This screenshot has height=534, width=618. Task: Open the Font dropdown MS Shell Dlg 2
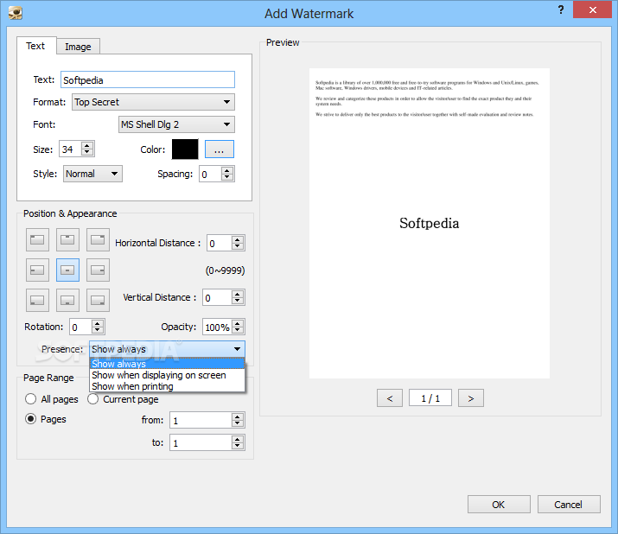[176, 124]
